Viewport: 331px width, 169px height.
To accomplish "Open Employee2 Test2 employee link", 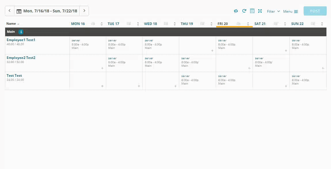I will 21,58.
